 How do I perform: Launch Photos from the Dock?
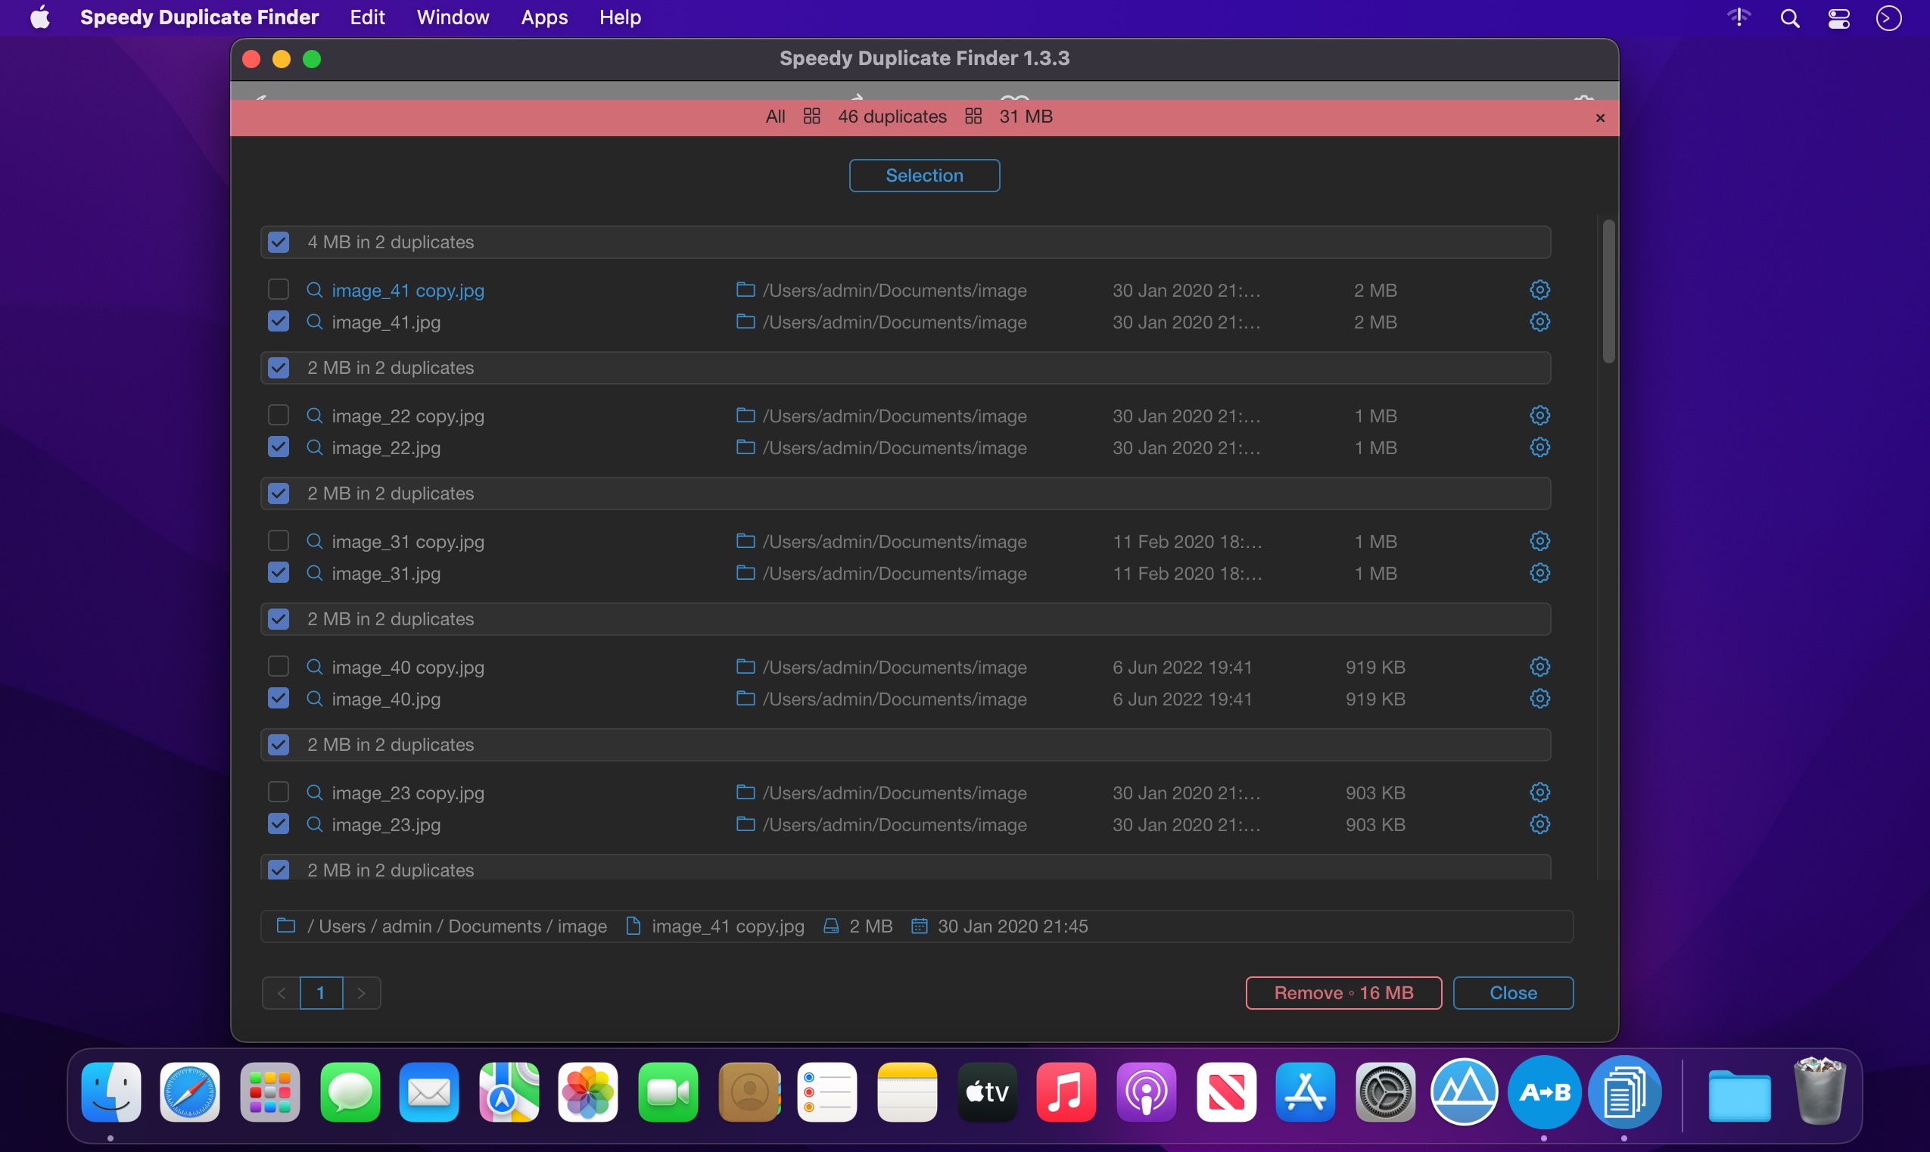[x=587, y=1092]
